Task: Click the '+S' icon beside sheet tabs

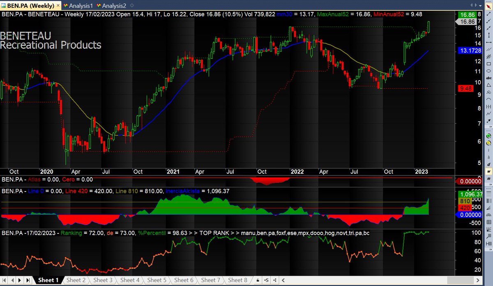Action: (x=266, y=280)
